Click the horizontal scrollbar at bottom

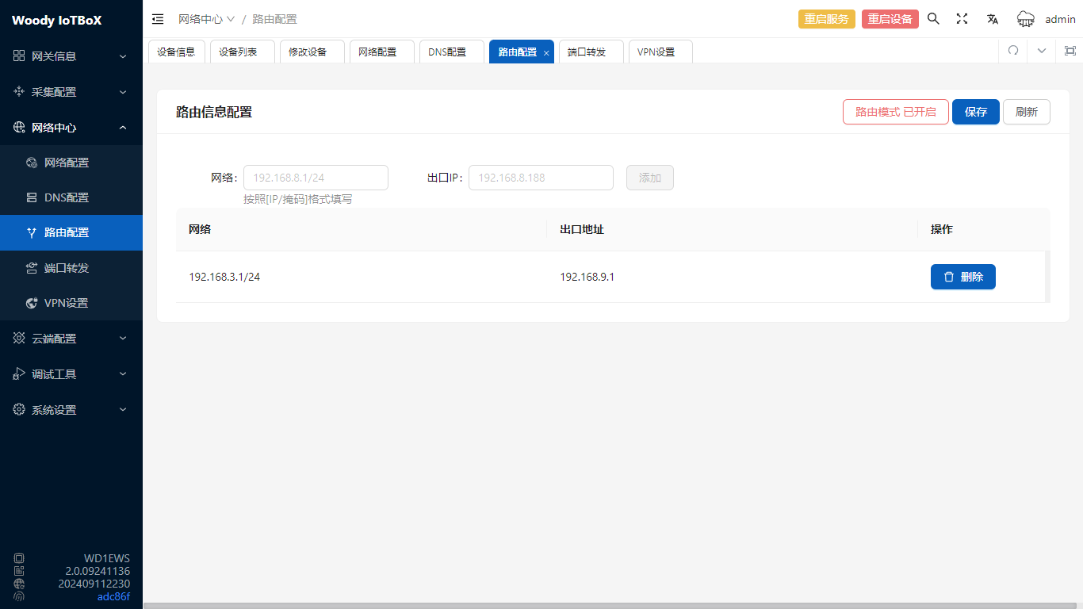click(612, 605)
